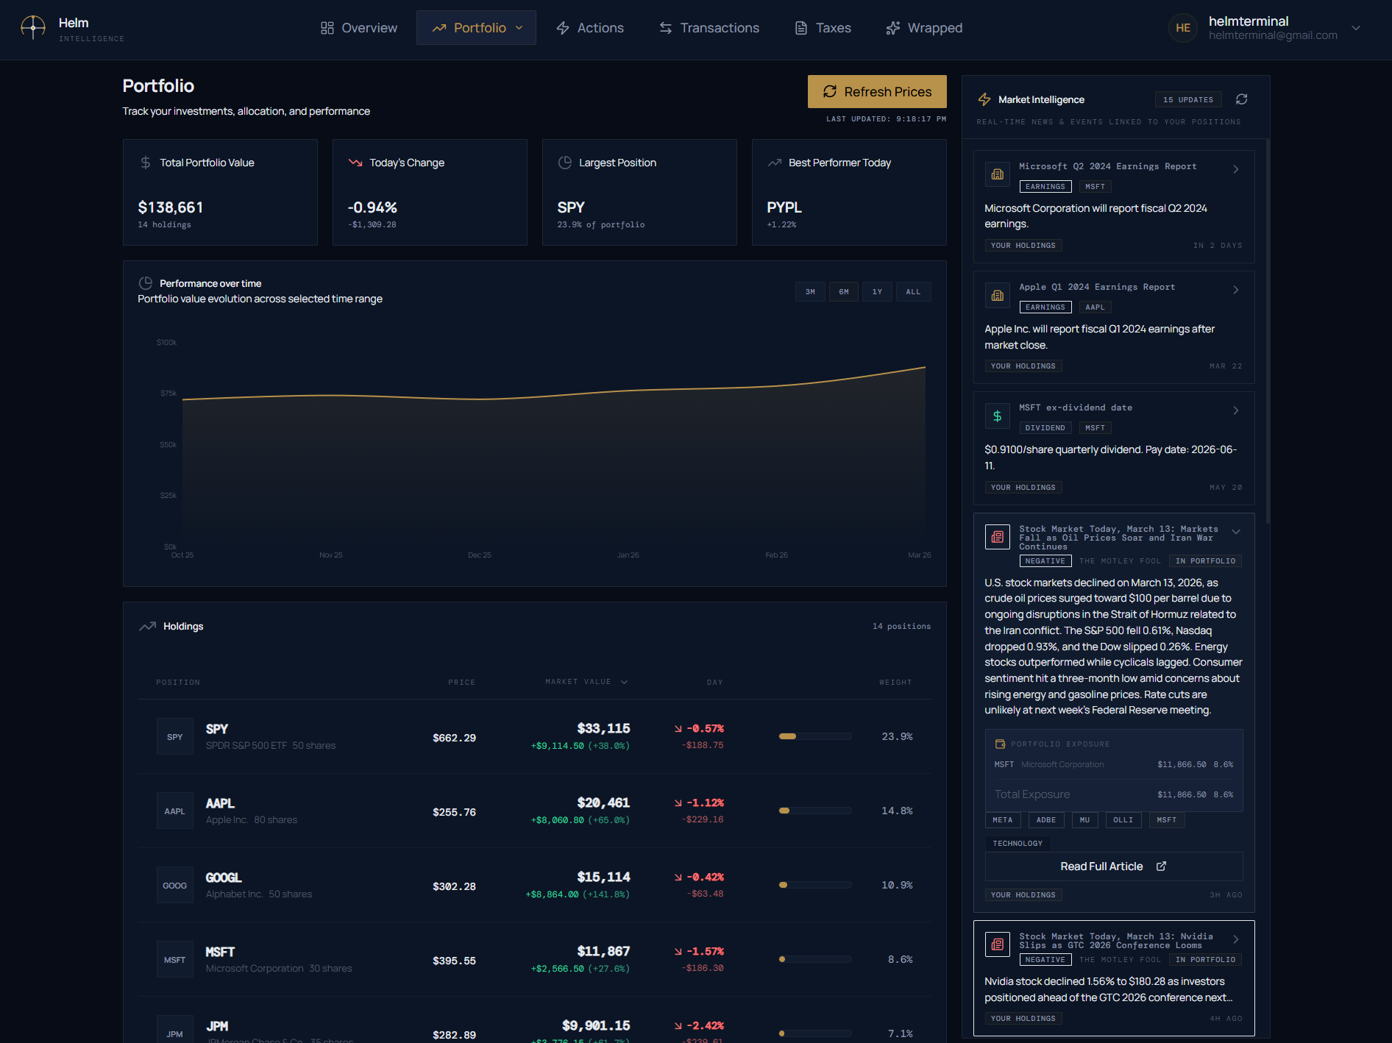The height and width of the screenshot is (1043, 1392).
Task: Expand the Apple Q1 2024 Earnings Report card
Action: pyautogui.click(x=1236, y=290)
